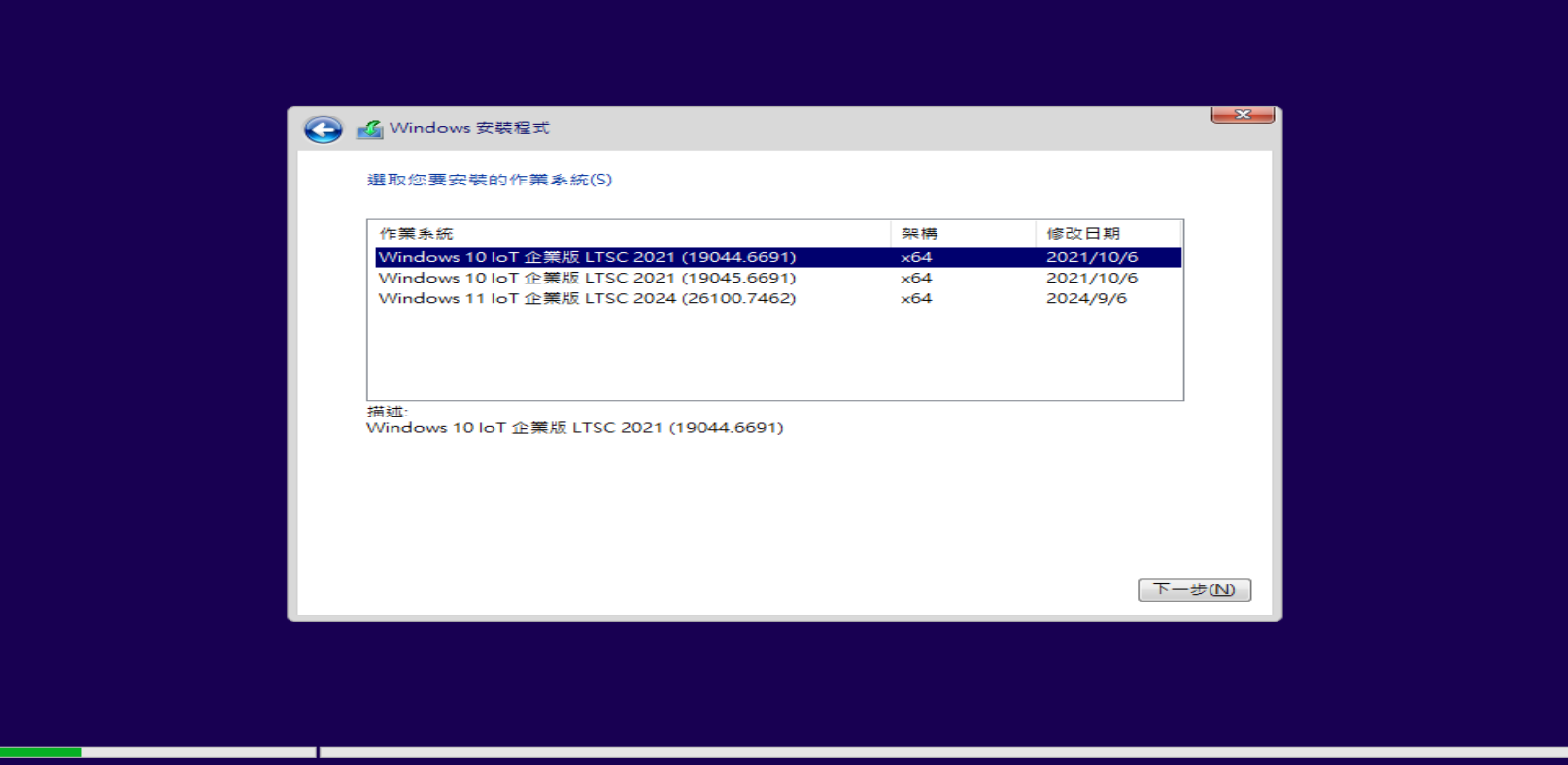Select Windows 10 IoT LTSC 2021 (19045.6691)

click(587, 278)
